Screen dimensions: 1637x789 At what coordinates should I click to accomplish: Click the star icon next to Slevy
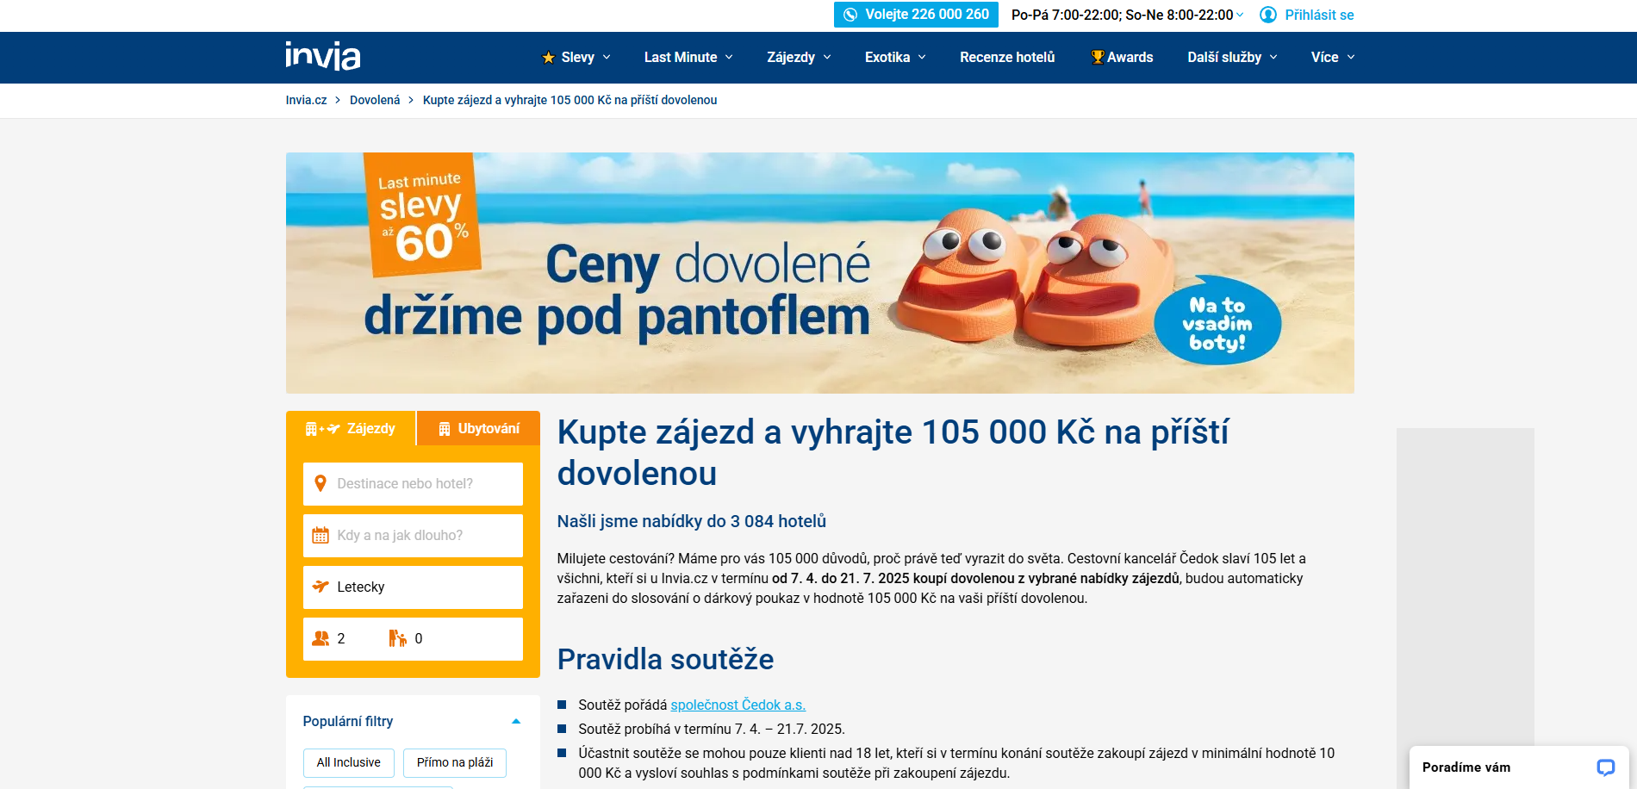pos(548,58)
